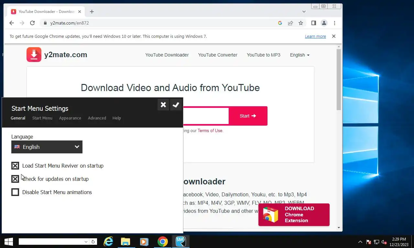This screenshot has width=414, height=248.
Task: Click the address bar showing y2mate.com/en872
Action: click(158, 23)
